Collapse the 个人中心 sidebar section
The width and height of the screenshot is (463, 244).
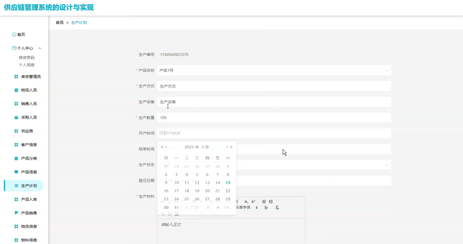coord(40,48)
